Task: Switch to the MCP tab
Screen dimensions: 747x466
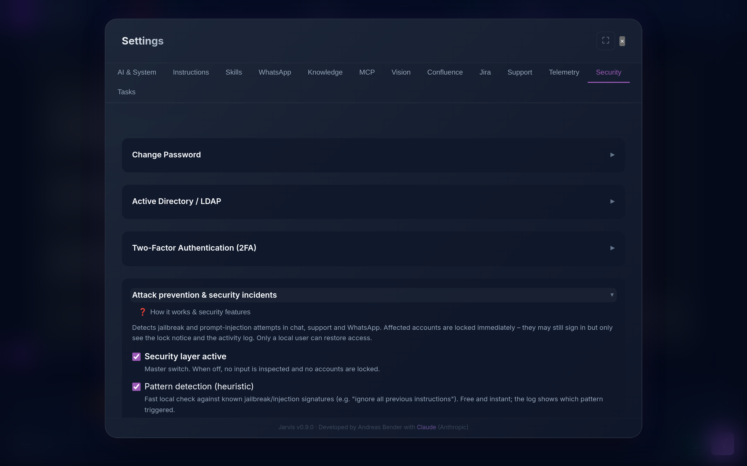Action: point(367,72)
